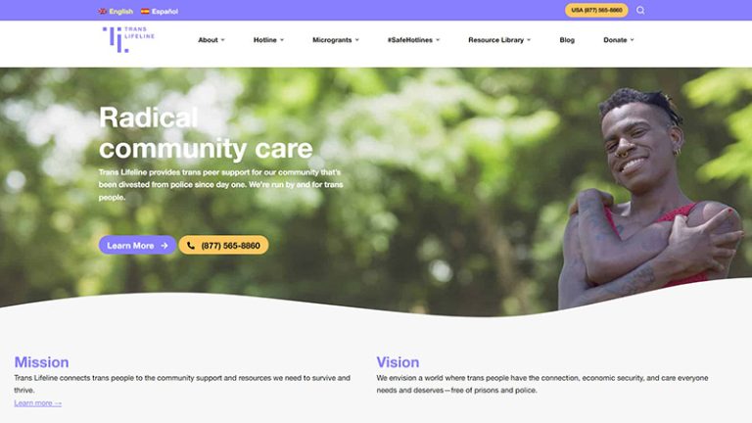Viewport: 752px width, 423px height.
Task: Click the USA (877) 565-8860 header button
Action: [596, 10]
